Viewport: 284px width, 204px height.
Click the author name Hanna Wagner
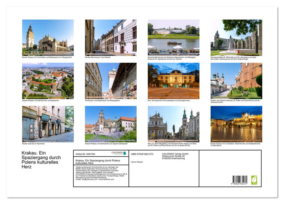(137, 162)
